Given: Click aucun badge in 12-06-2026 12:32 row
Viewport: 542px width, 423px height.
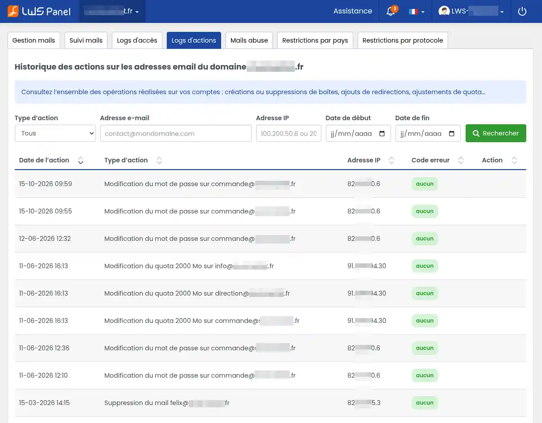Looking at the screenshot, I should click(425, 239).
